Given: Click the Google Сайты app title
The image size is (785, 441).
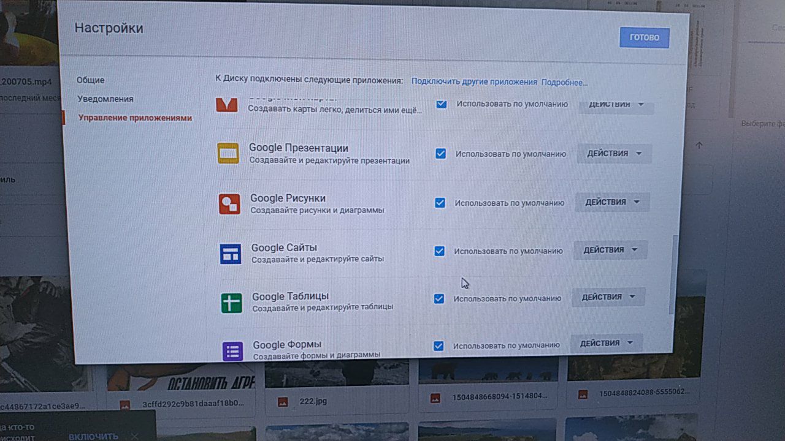Looking at the screenshot, I should [x=284, y=248].
